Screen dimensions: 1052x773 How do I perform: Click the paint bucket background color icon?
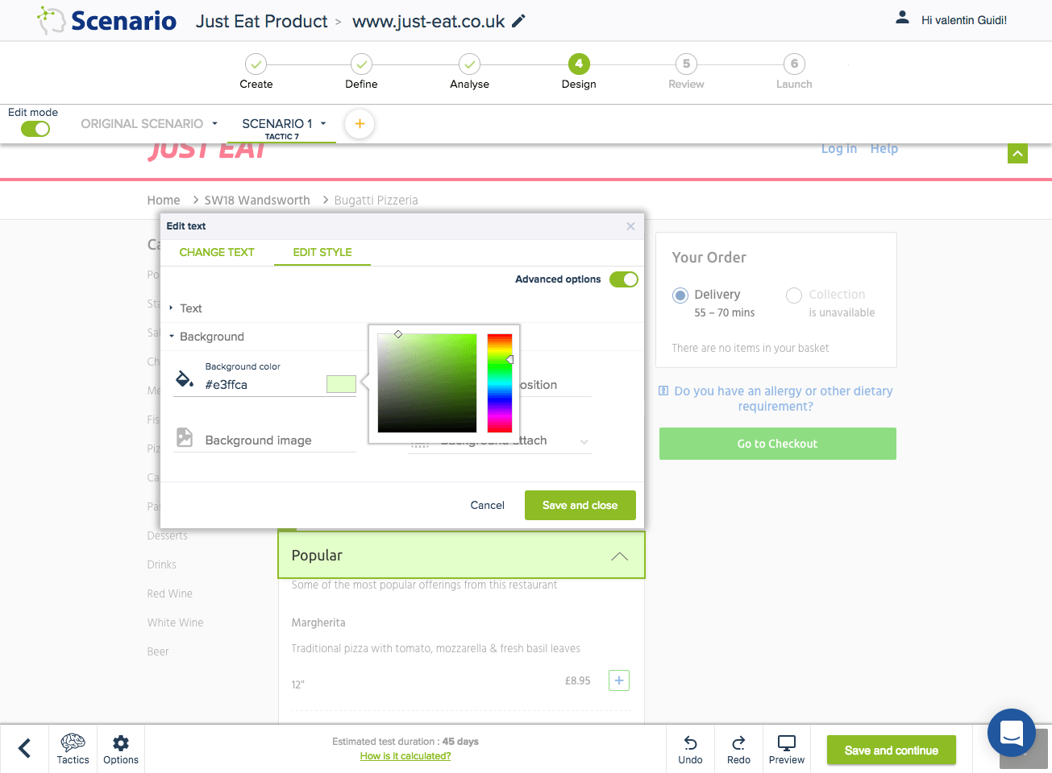click(x=185, y=378)
